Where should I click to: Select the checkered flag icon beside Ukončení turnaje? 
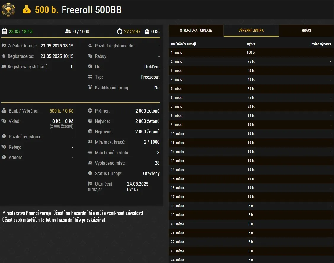pos(90,183)
